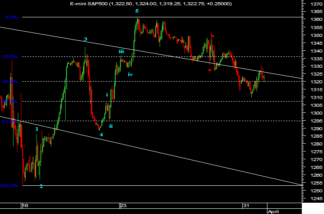324x214 pixels.
Task: Click the 1250 price axis label
Action: (x=316, y=191)
